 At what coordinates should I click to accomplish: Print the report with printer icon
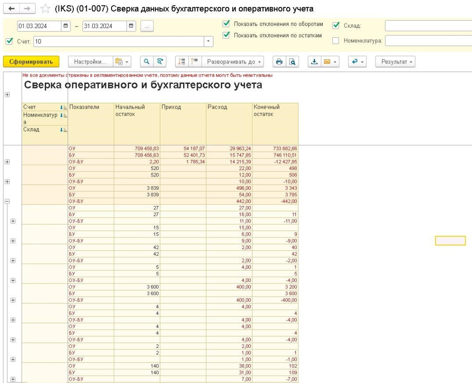(279, 62)
